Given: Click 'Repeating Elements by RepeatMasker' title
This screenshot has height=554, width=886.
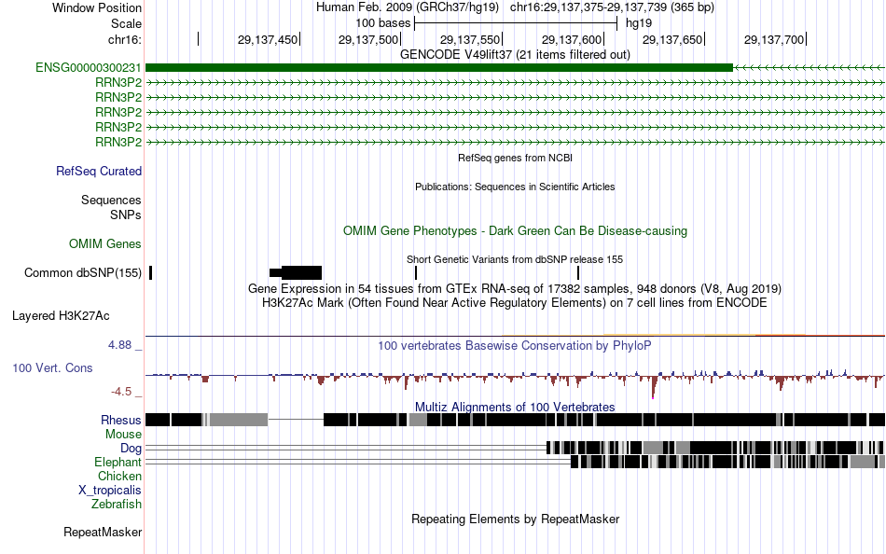Looking at the screenshot, I should click(515, 519).
